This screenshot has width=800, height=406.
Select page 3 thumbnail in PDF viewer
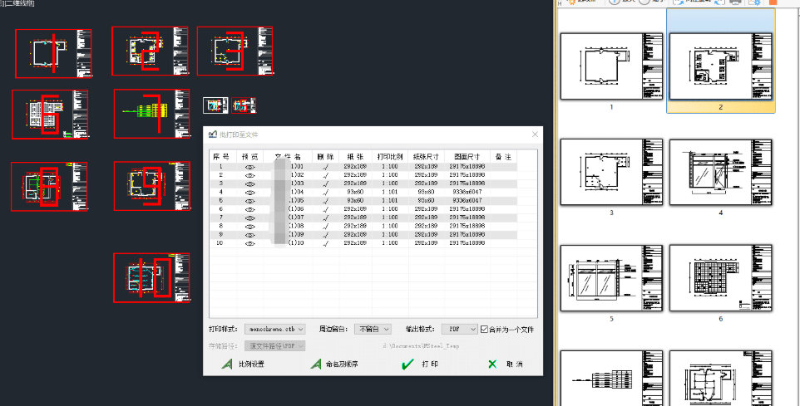point(611,172)
